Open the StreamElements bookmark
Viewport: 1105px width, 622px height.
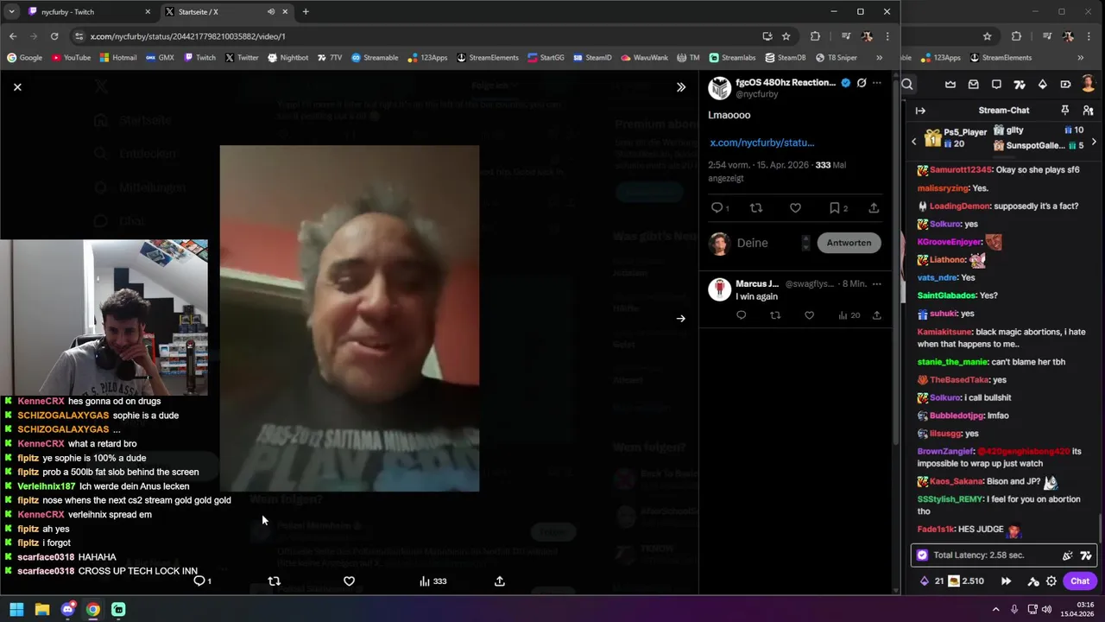point(487,58)
